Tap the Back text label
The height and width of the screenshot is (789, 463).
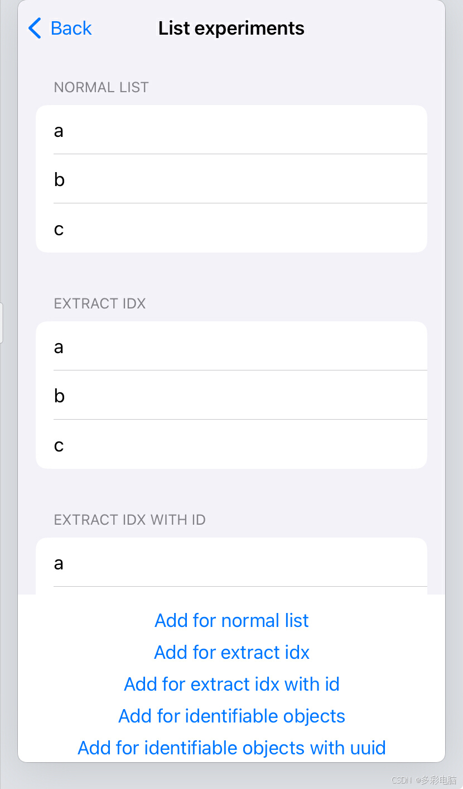click(71, 28)
